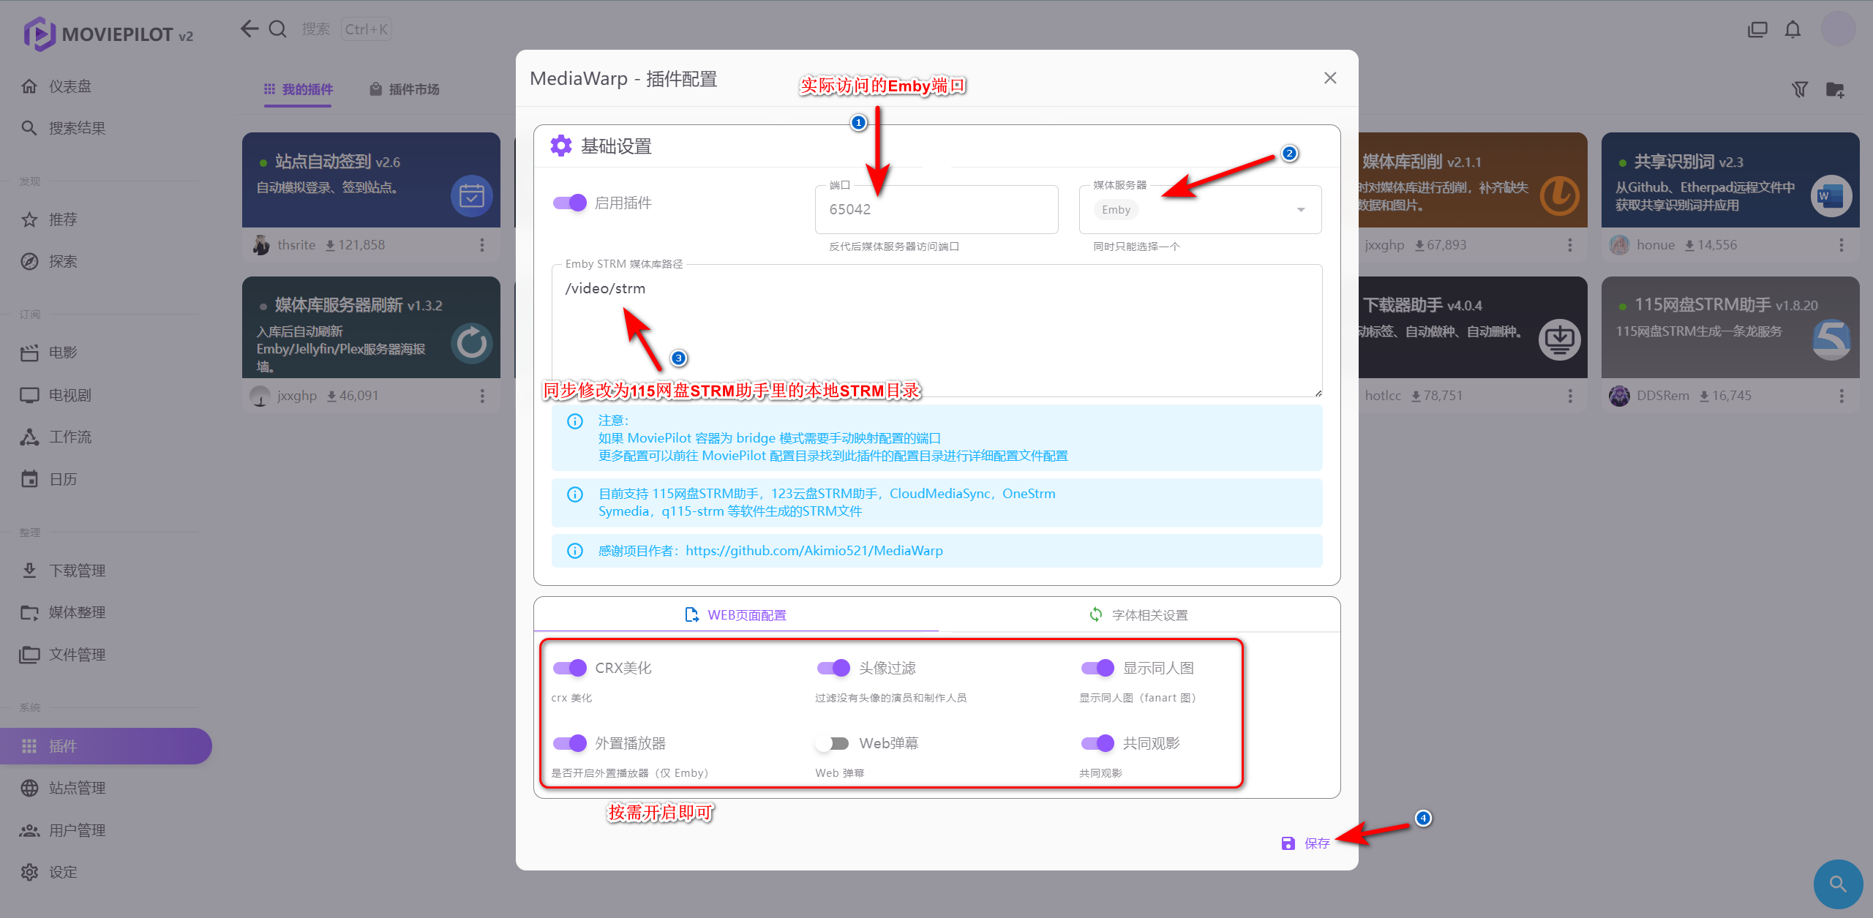Select 插件 in sidebar

click(x=106, y=746)
